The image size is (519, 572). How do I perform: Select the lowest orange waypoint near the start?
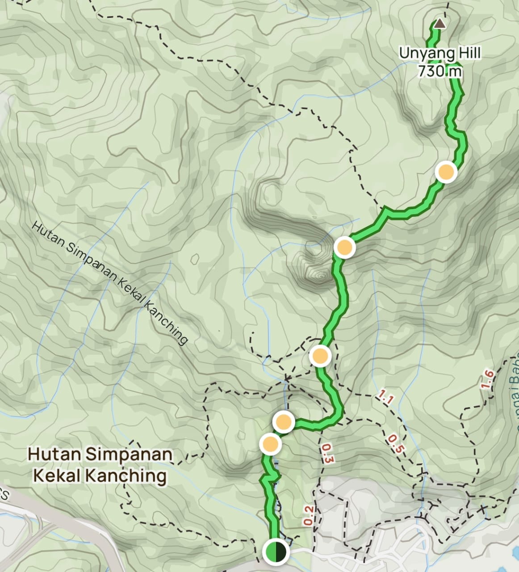(270, 444)
